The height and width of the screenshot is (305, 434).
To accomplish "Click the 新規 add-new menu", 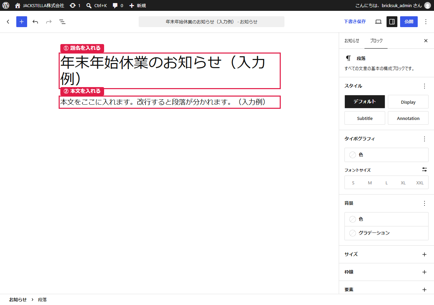I will 138,5.
